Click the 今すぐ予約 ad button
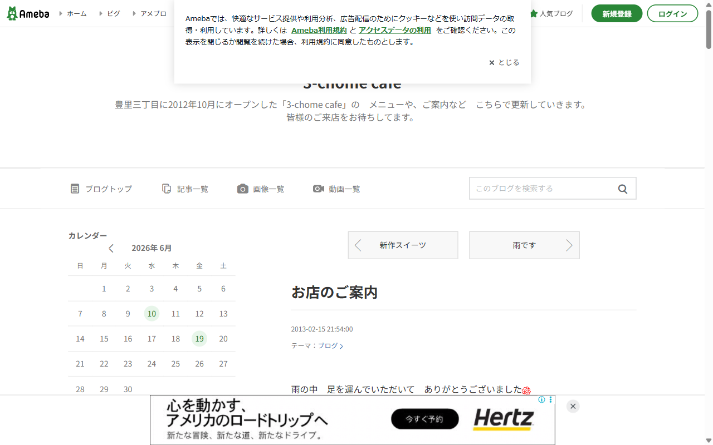The width and height of the screenshot is (713, 445). click(425, 419)
